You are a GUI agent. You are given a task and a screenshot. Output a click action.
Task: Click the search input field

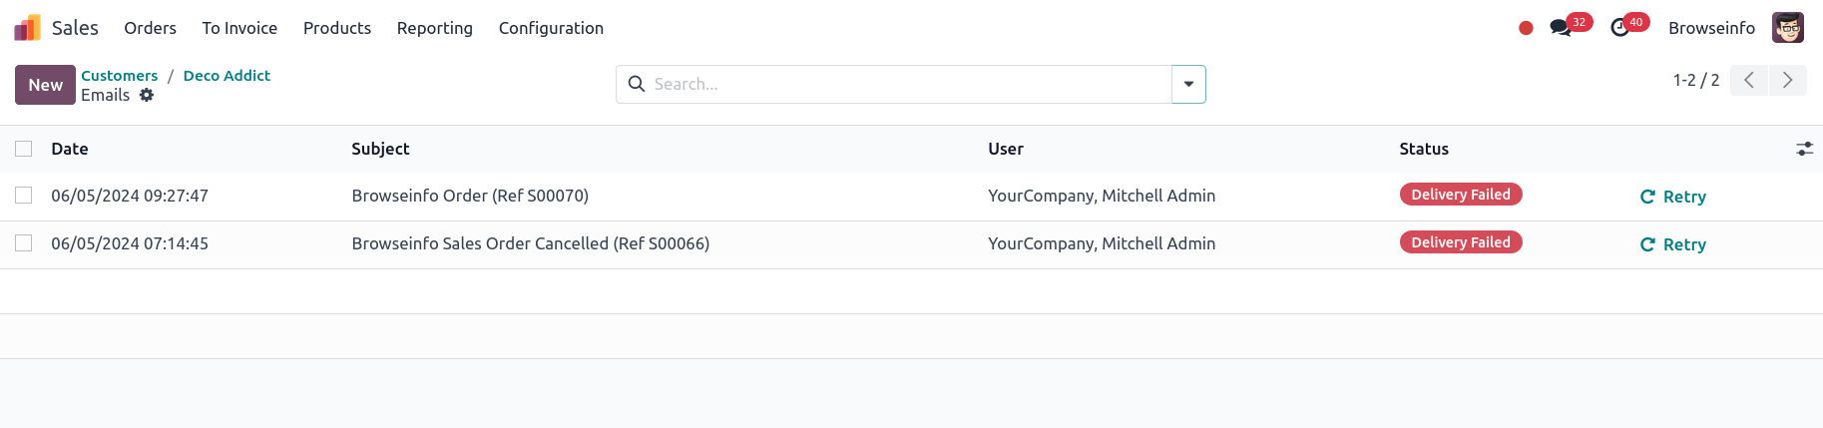(x=908, y=85)
